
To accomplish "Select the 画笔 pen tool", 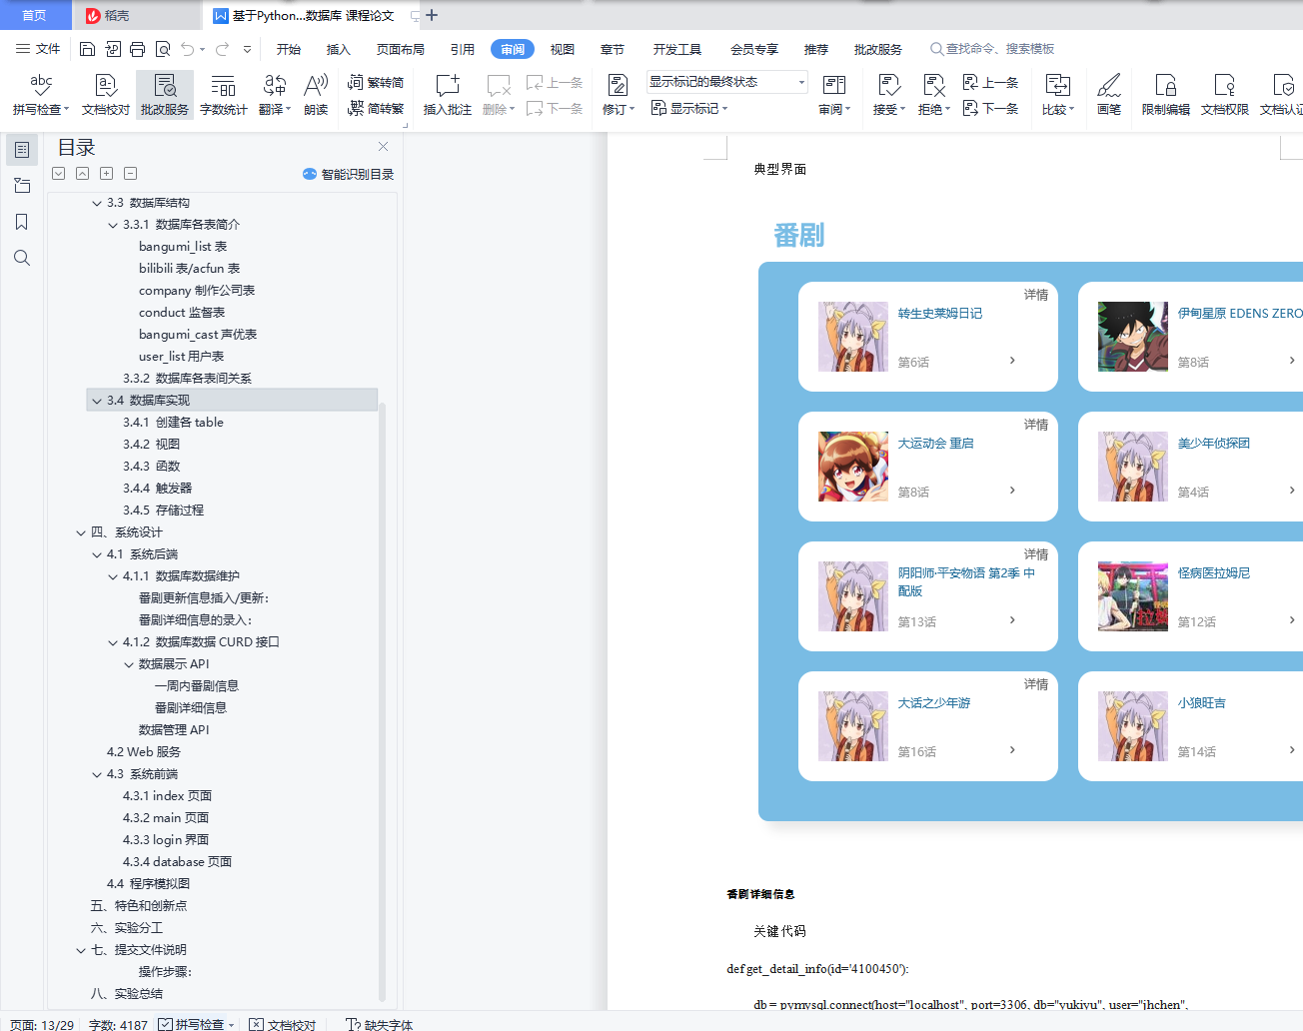I will pos(1109,95).
